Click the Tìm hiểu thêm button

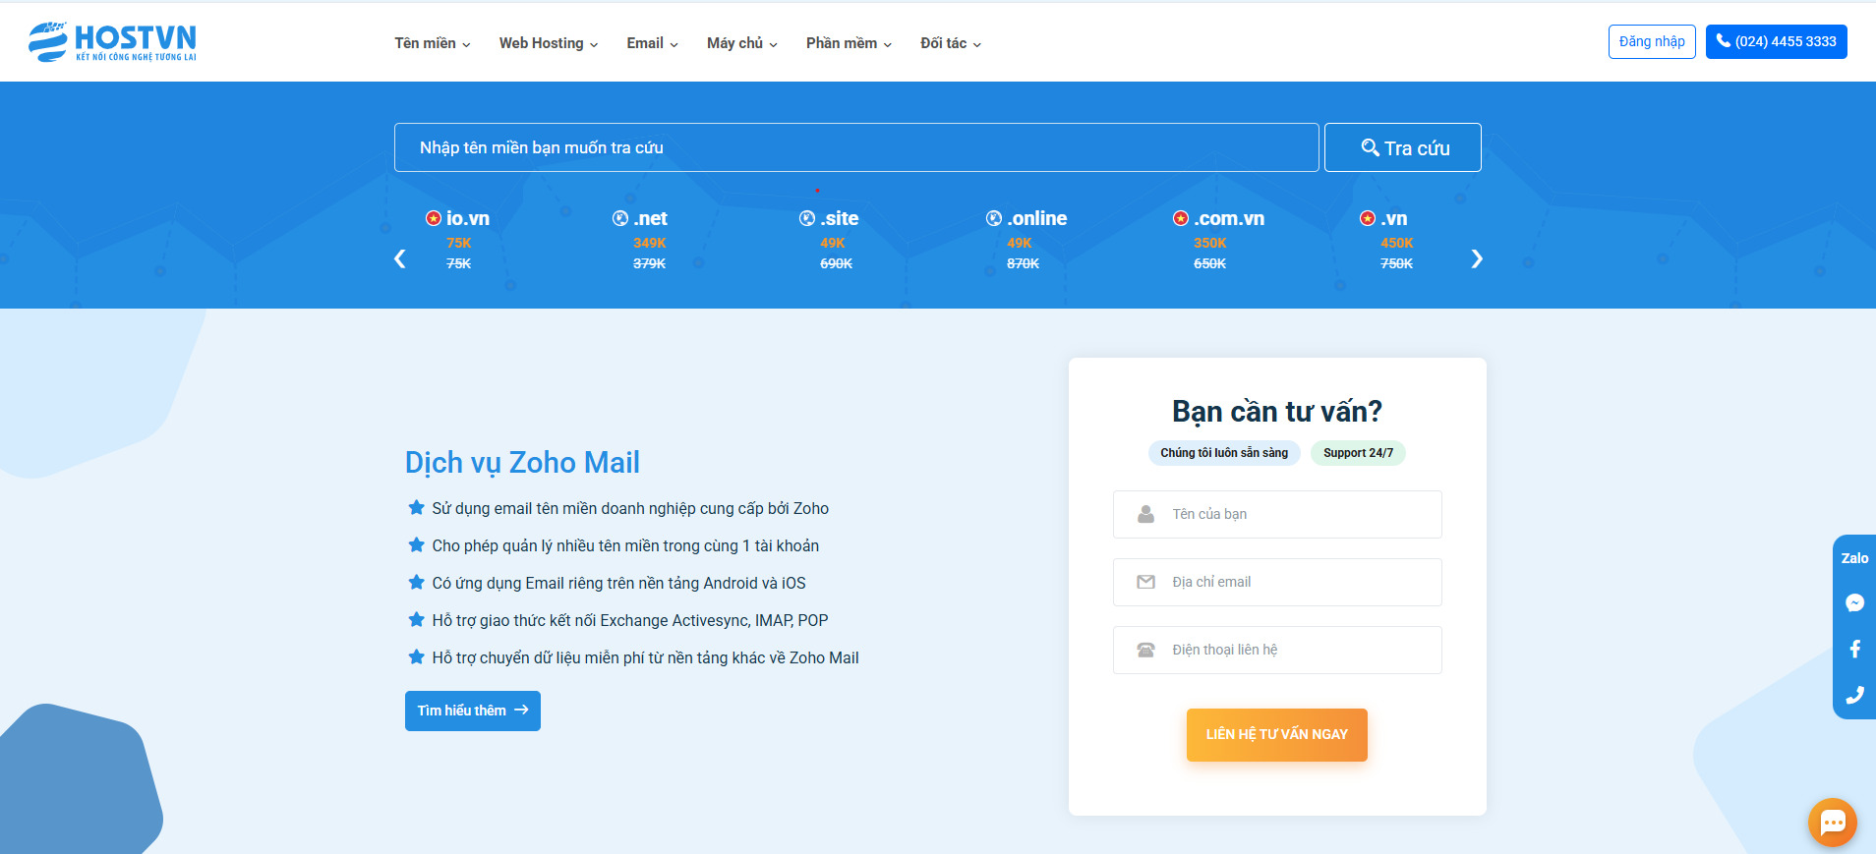[x=473, y=711]
